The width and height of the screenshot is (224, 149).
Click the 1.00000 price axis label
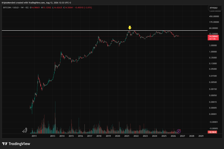tap(213, 52)
